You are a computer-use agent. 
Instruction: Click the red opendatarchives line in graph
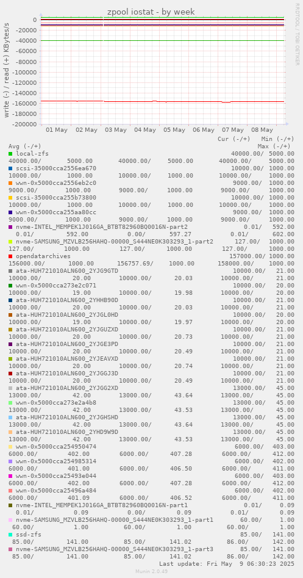tap(162, 101)
